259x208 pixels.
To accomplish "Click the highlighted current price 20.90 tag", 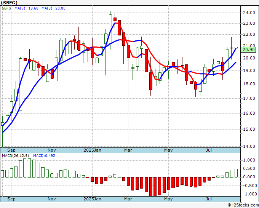I will [x=248, y=50].
